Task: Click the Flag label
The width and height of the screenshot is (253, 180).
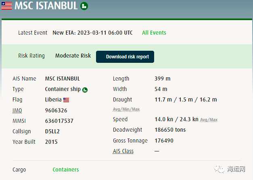Action: click(17, 99)
